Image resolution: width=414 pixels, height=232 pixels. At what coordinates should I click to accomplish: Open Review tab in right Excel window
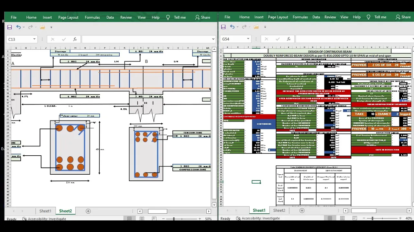pyautogui.click(x=330, y=17)
